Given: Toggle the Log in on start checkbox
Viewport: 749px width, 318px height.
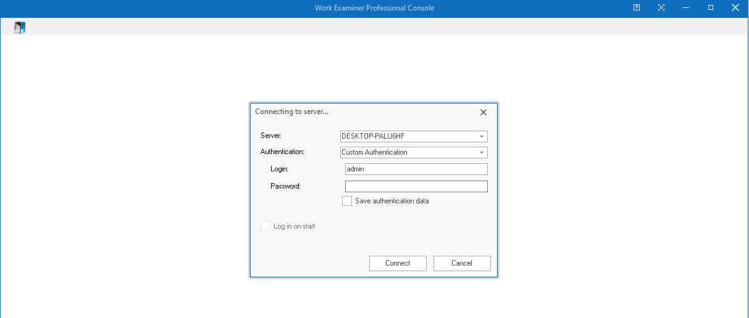Looking at the screenshot, I should click(x=266, y=226).
